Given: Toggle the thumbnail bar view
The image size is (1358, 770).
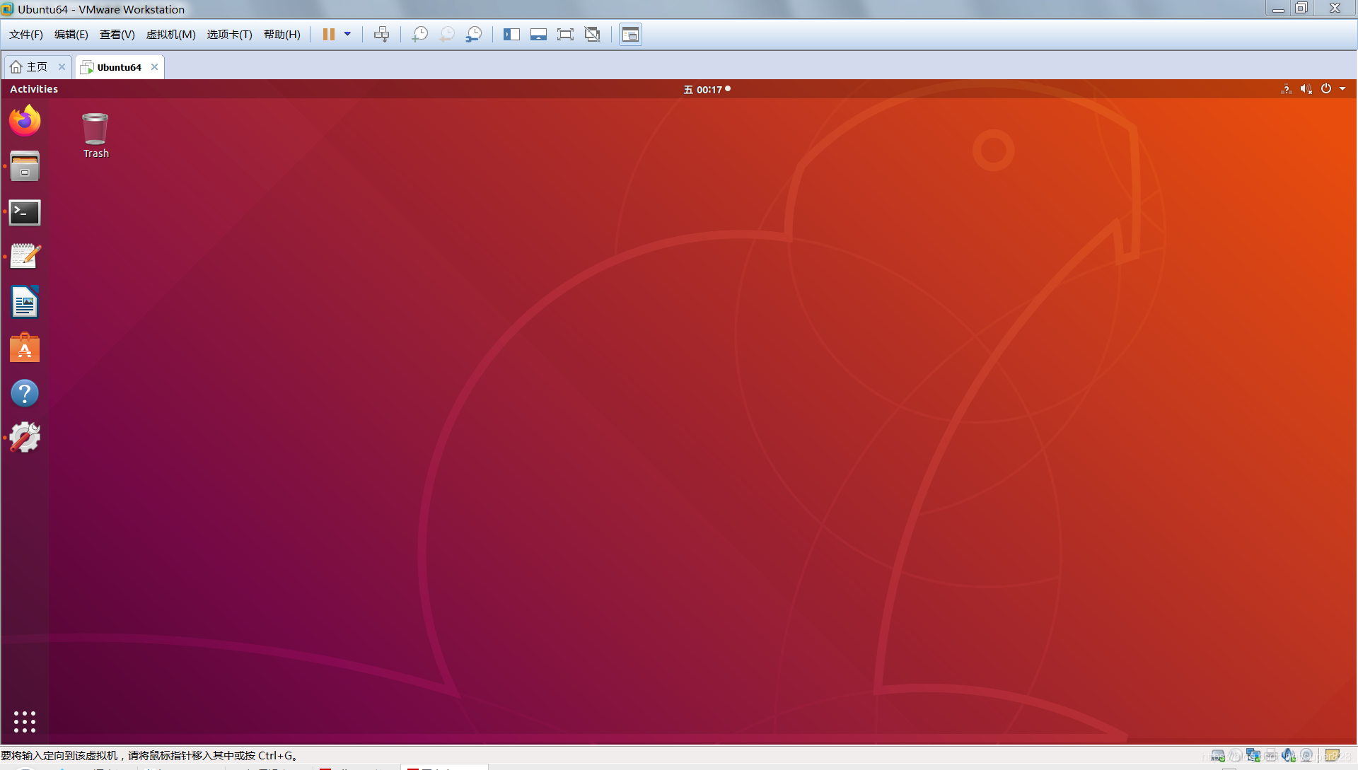Looking at the screenshot, I should click(538, 35).
